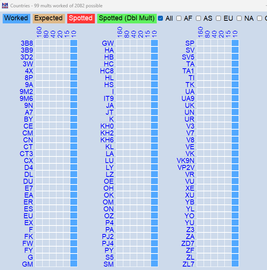This screenshot has width=267, height=270.
Task: Click the N1MM logger icon in title bar
Action: [x=5, y=5]
